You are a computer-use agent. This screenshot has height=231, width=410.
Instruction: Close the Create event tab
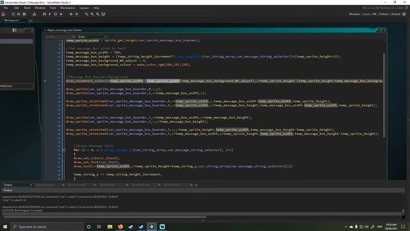click(x=74, y=37)
